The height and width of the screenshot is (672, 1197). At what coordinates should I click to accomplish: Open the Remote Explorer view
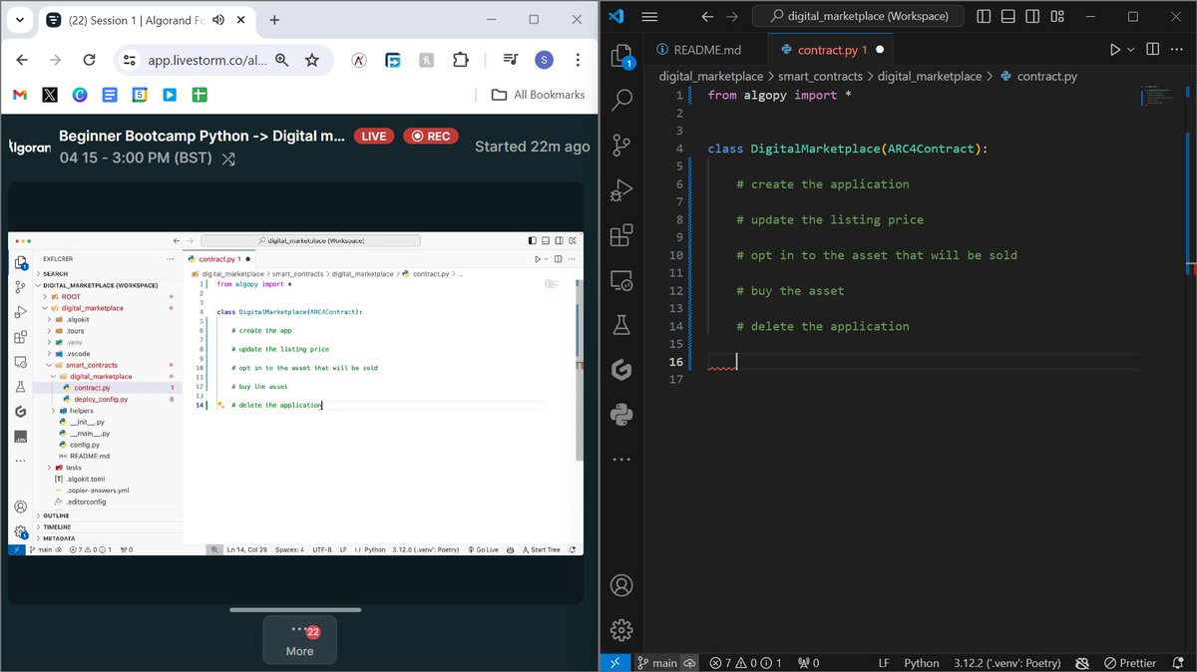tap(620, 280)
